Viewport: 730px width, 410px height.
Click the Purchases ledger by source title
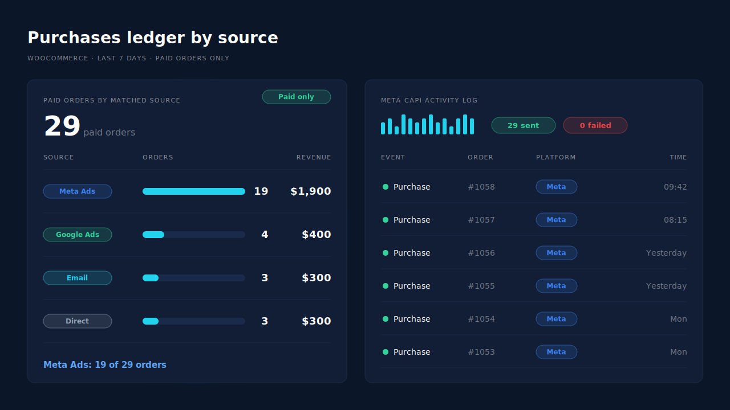[x=153, y=38]
